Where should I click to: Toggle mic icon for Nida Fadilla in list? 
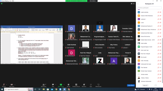158,43
